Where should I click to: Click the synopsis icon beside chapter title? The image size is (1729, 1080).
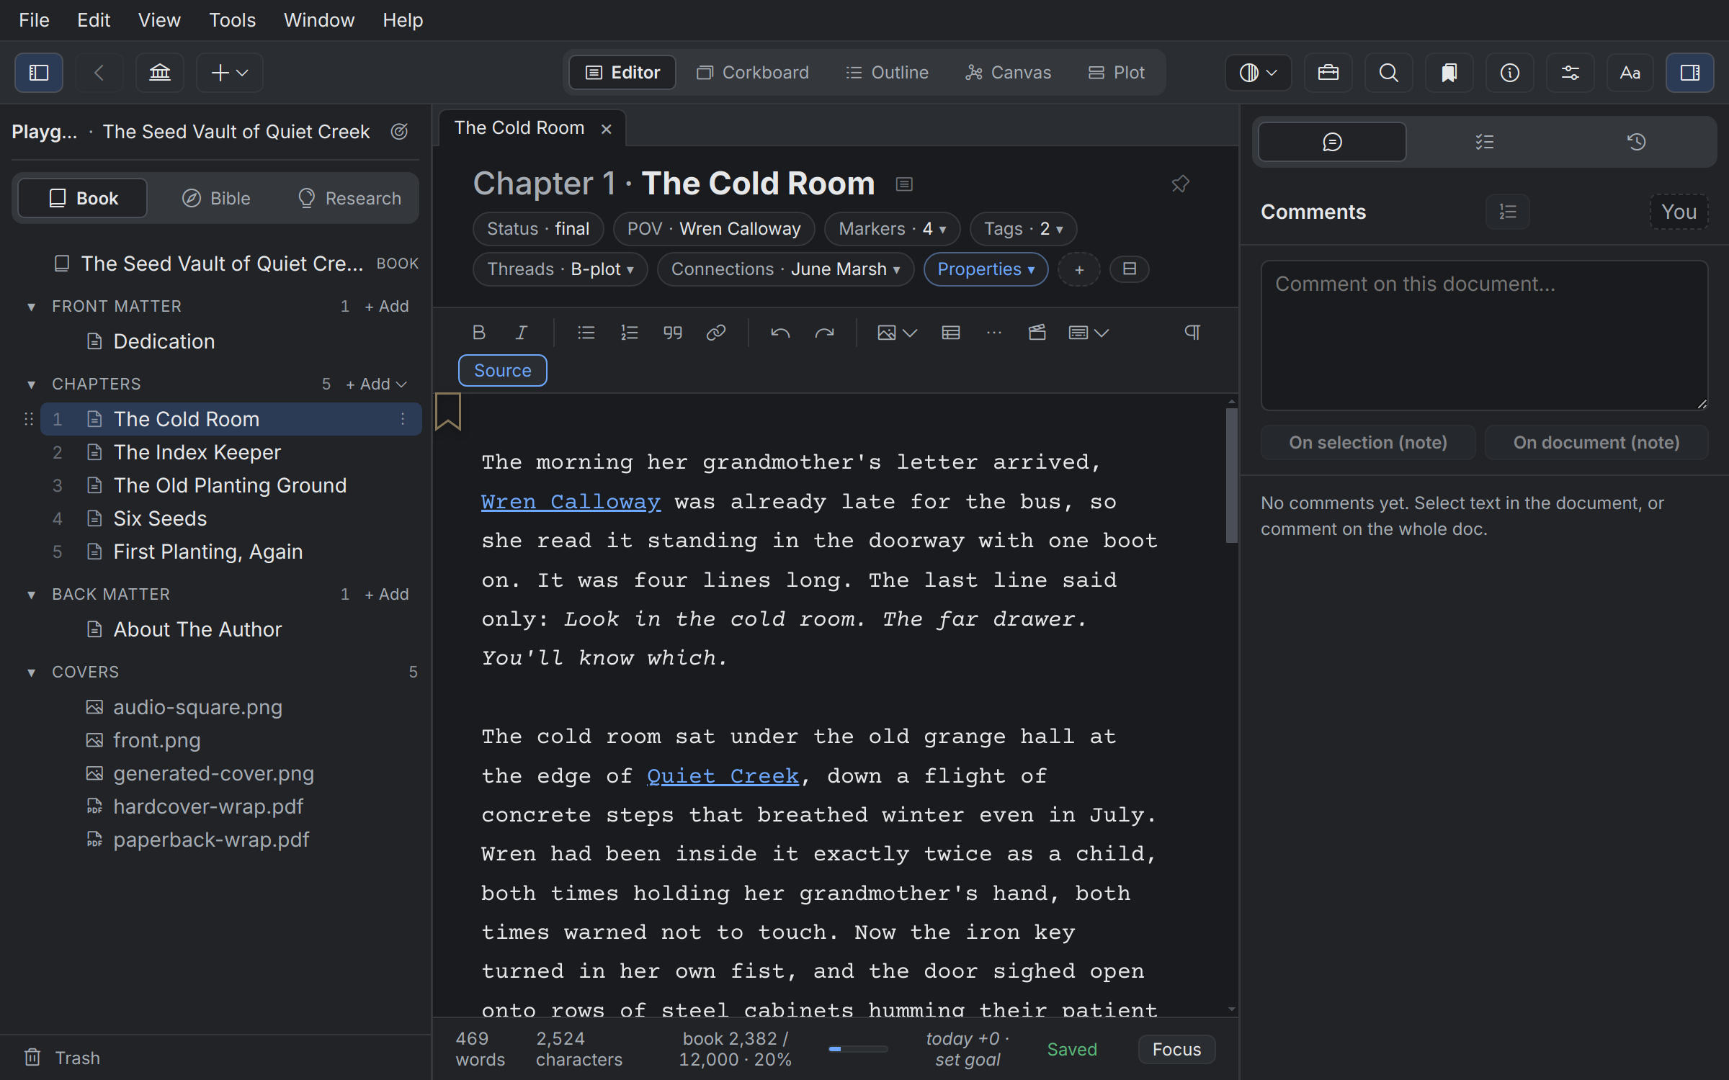pos(904,184)
